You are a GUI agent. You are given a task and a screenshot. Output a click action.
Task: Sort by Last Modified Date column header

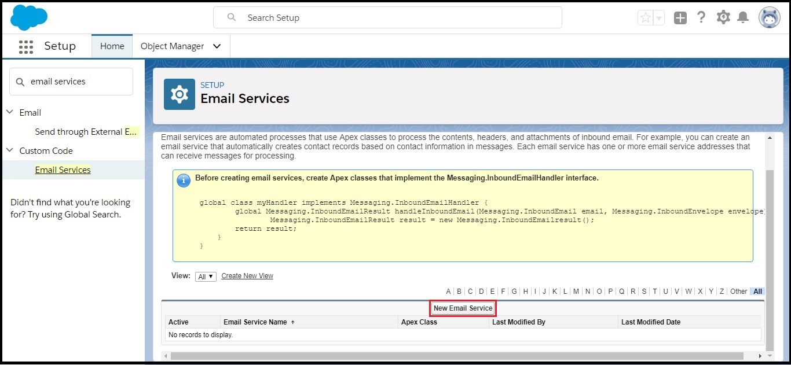coord(651,322)
